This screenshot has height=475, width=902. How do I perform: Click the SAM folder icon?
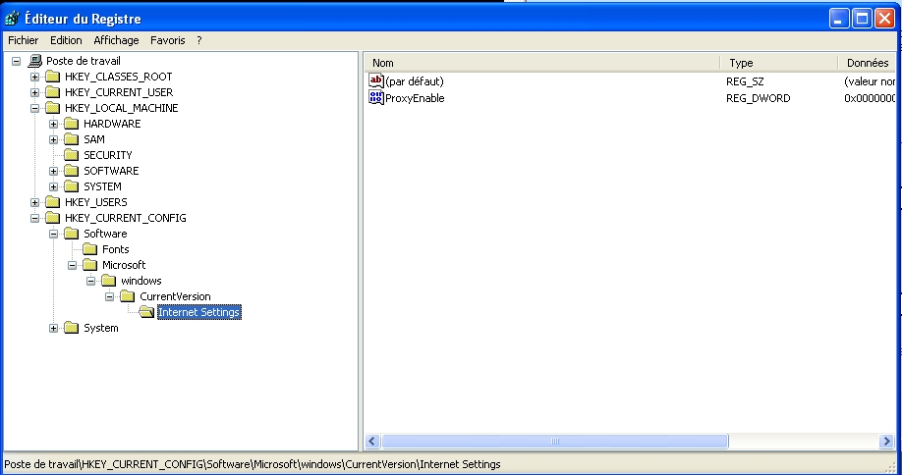point(72,139)
